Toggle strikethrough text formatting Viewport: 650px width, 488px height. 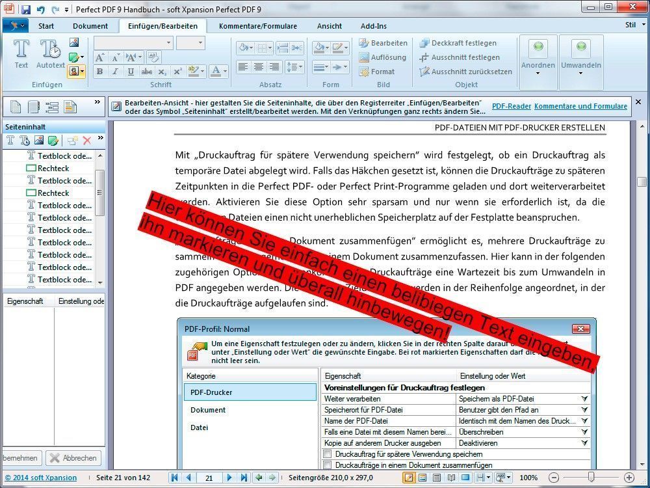[x=146, y=72]
